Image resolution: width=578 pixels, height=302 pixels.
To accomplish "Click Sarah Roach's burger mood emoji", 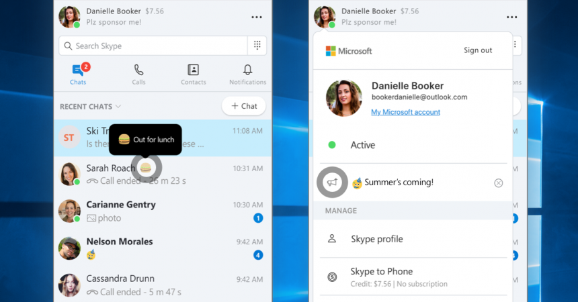I will [146, 168].
